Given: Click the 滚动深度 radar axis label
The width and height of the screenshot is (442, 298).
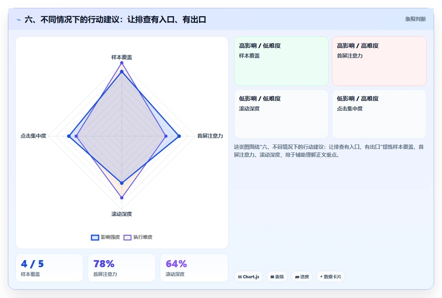Looking at the screenshot, I should click(x=122, y=214).
